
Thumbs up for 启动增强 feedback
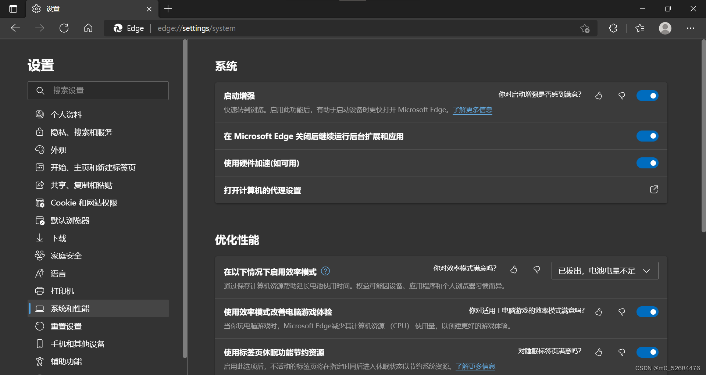(599, 96)
